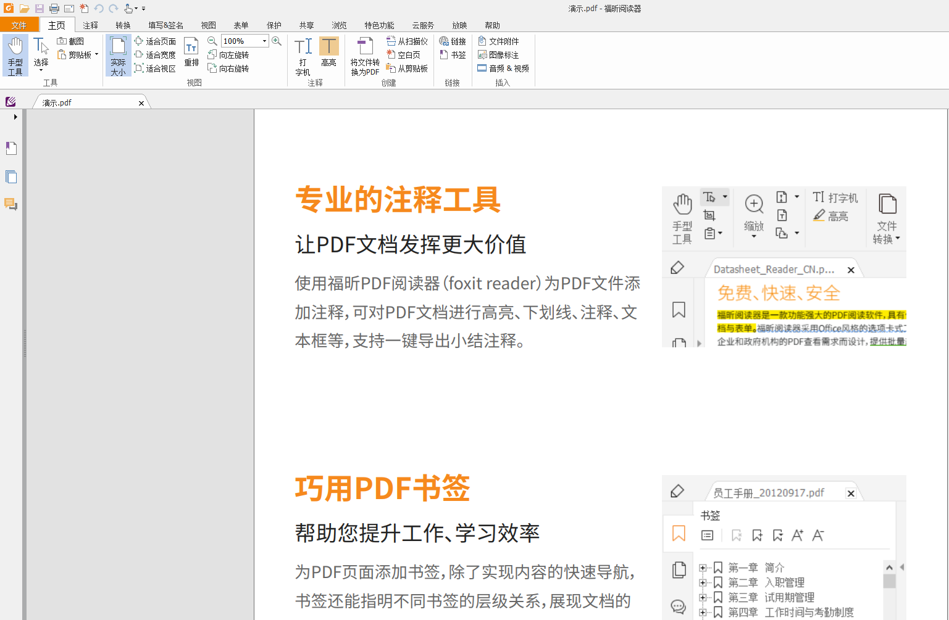Toggle 实际大小 actual size view
The image size is (949, 620).
[x=118, y=56]
